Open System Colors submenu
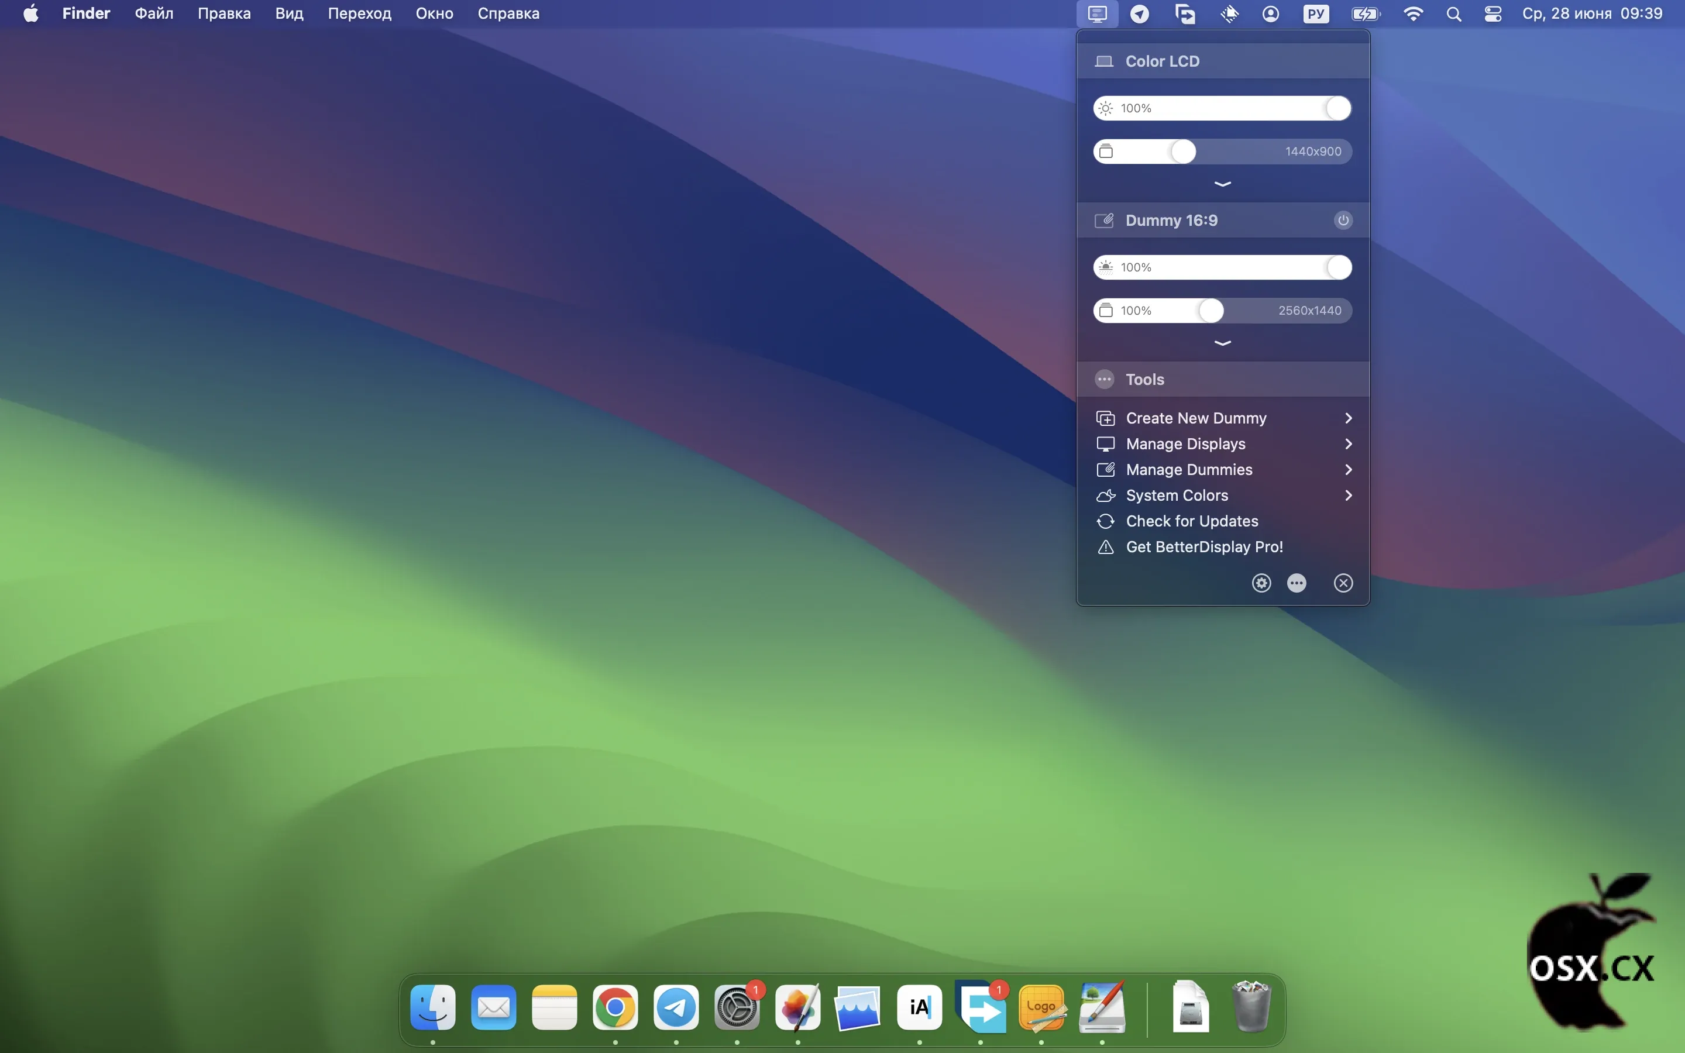The width and height of the screenshot is (1685, 1053). pyautogui.click(x=1223, y=495)
